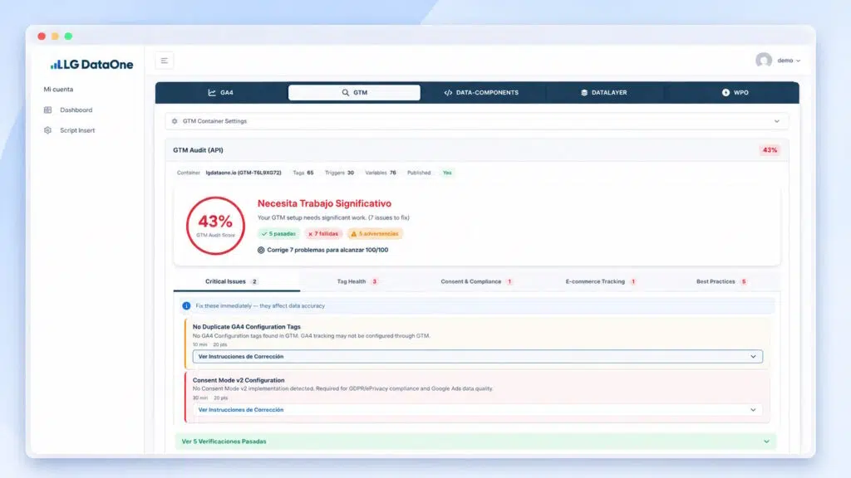
Task: Click the demo user avatar
Action: 764,60
